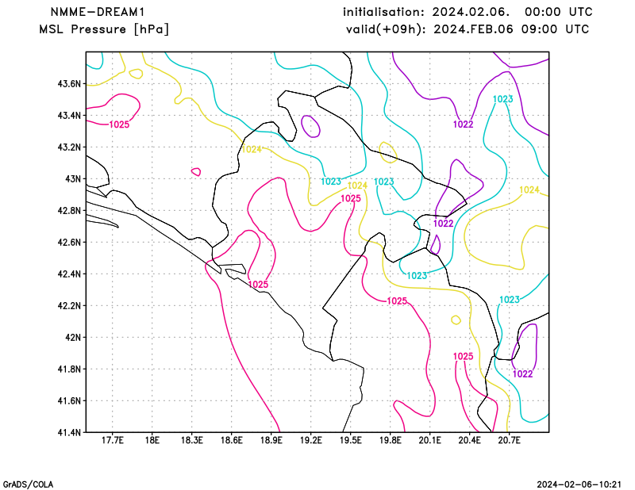
Task: Click the 42.6N latitude label
Action: [x=69, y=242]
